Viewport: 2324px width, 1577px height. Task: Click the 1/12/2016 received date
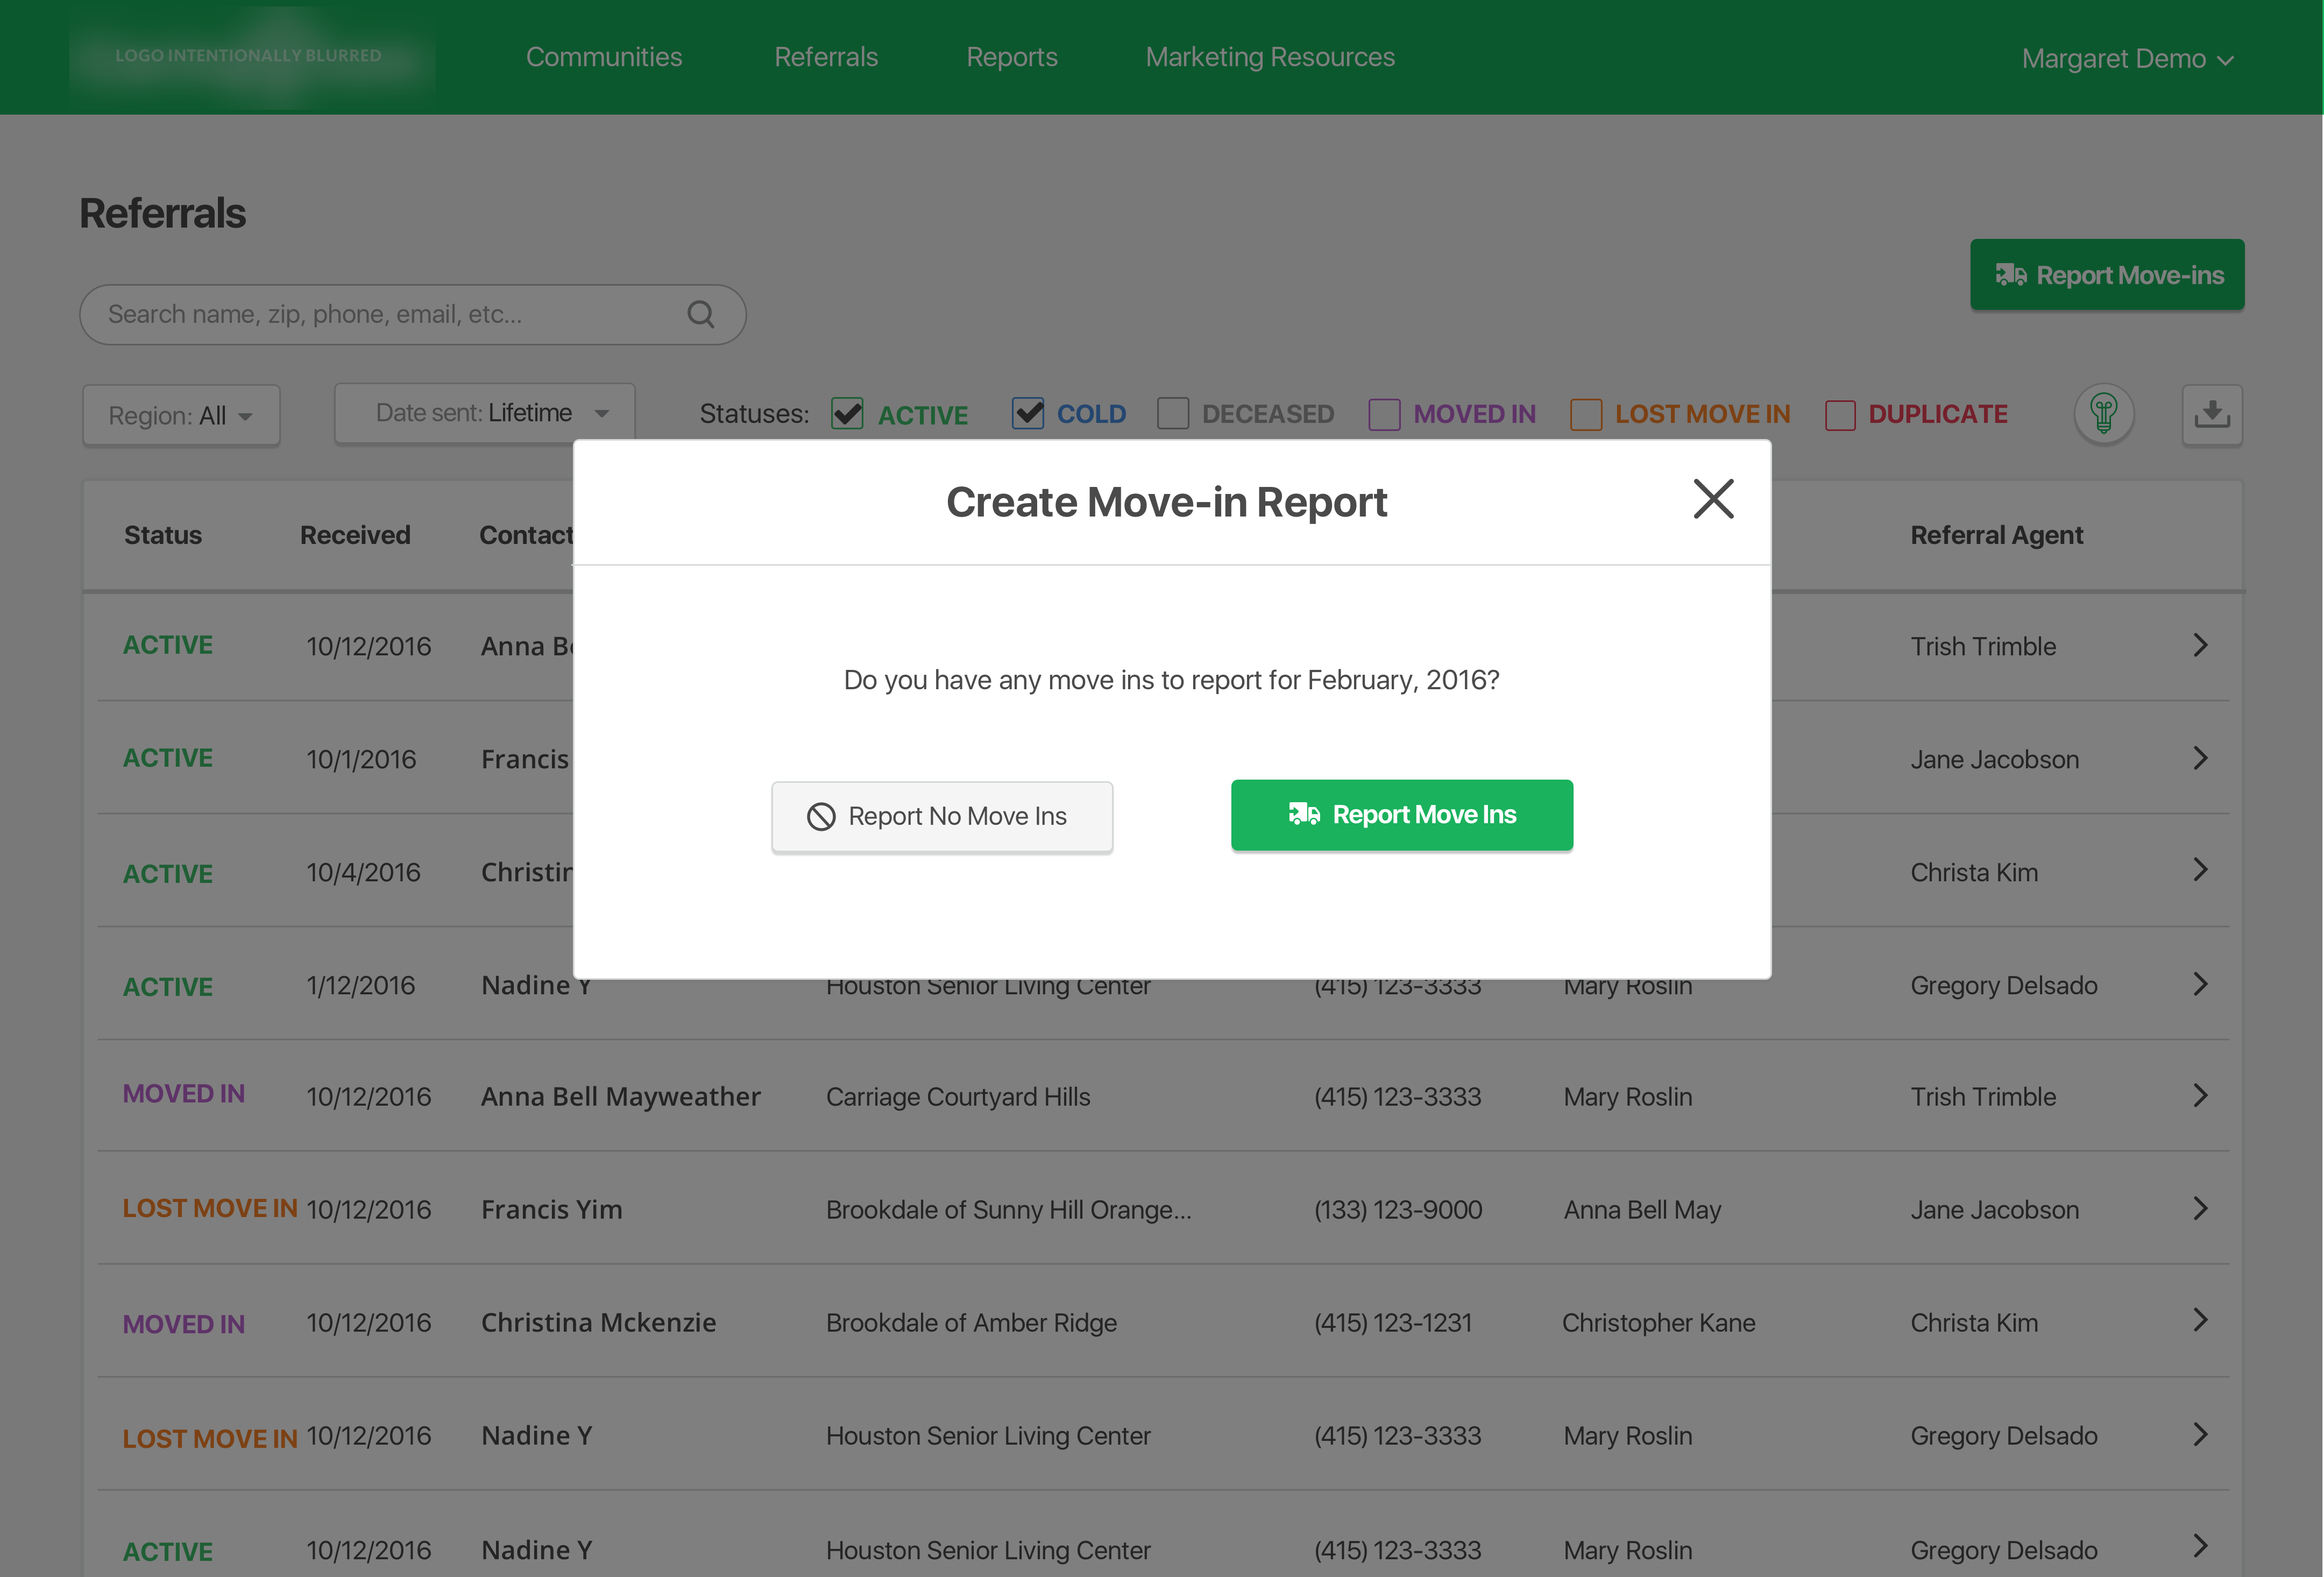tap(360, 985)
